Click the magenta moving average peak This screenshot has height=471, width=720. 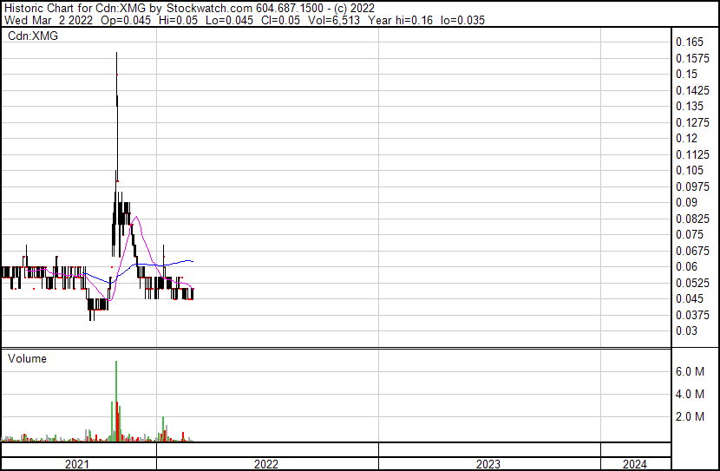point(135,217)
